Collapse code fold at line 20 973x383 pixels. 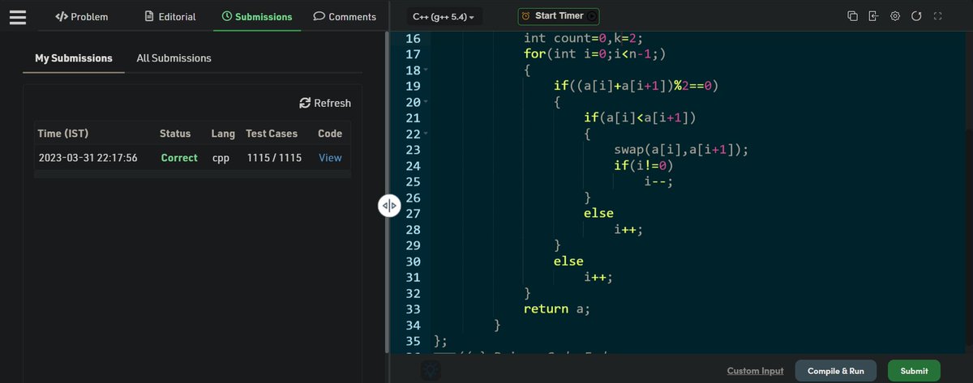(x=425, y=102)
